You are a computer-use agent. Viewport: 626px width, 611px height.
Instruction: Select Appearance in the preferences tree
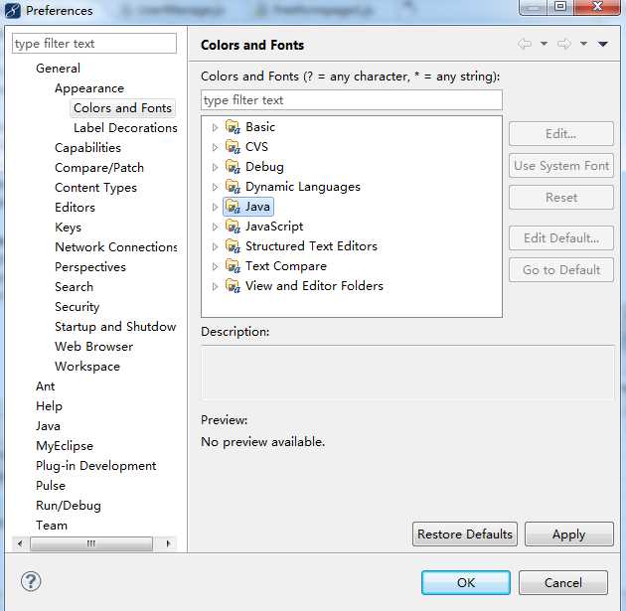(x=89, y=88)
